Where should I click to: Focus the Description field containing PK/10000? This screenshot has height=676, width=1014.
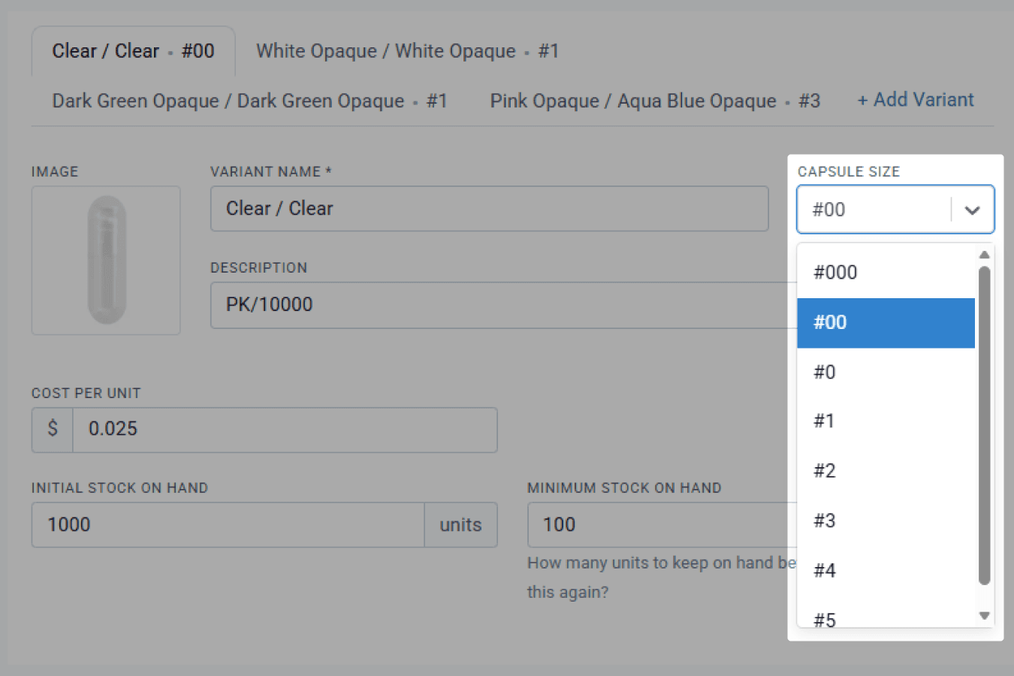coord(503,305)
